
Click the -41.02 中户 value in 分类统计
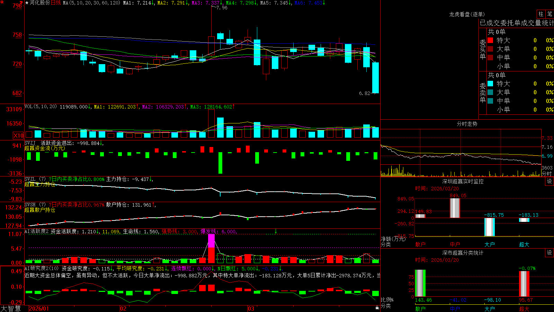coord(458,300)
